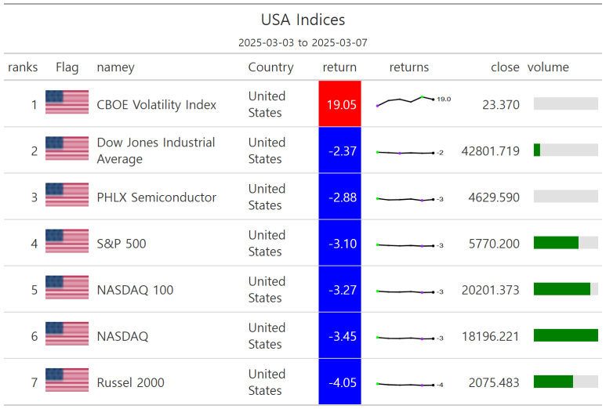Screen dimensions: 606x409
Task: Click the 4629.590 close value
Action: pos(494,197)
